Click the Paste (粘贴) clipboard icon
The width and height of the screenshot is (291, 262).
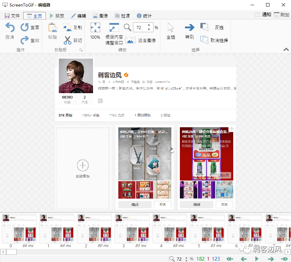pyautogui.click(x=53, y=27)
